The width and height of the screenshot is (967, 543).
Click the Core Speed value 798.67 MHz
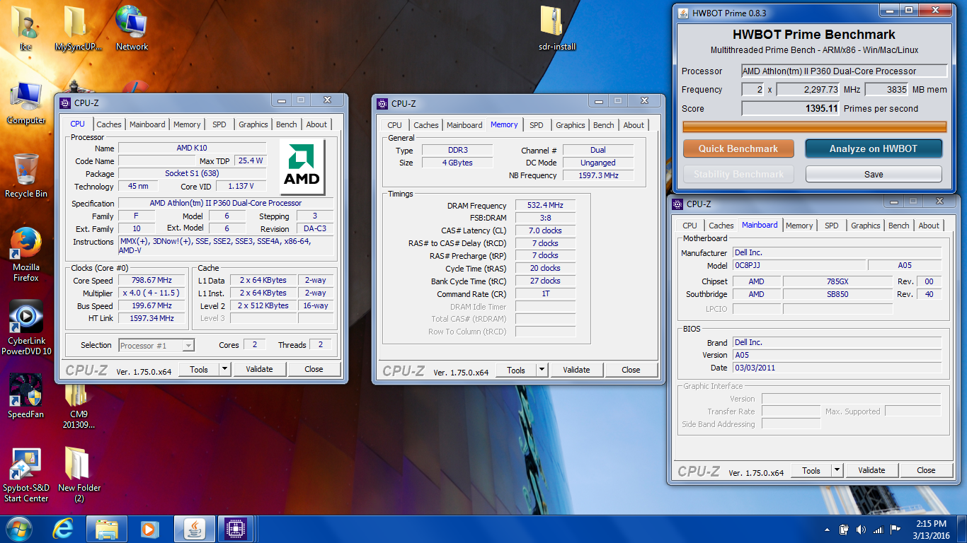(152, 280)
